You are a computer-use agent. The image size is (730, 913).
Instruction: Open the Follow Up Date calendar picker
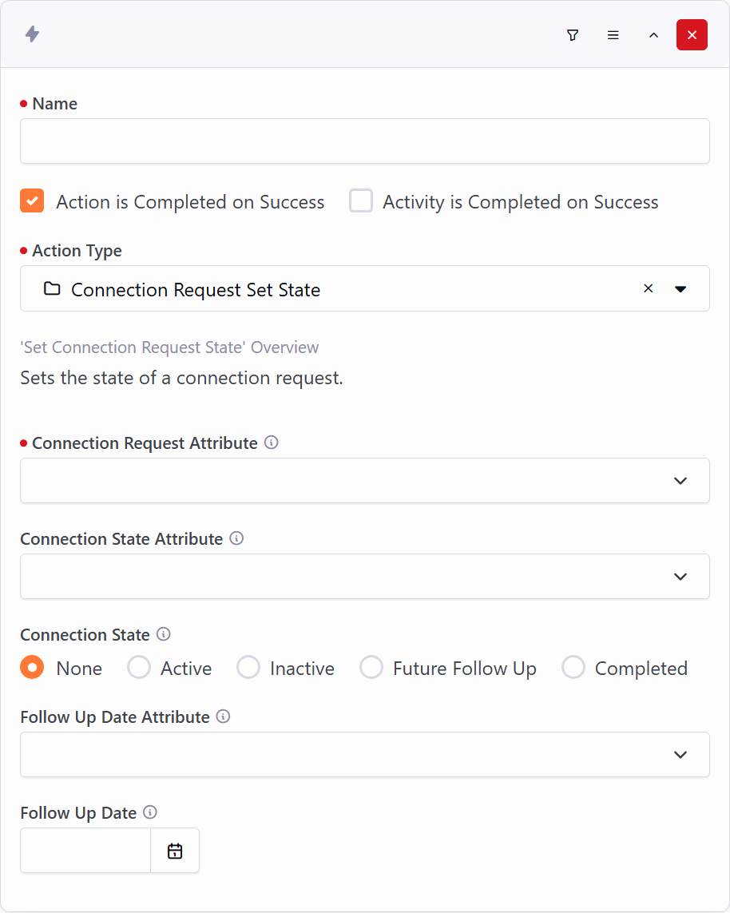point(175,851)
